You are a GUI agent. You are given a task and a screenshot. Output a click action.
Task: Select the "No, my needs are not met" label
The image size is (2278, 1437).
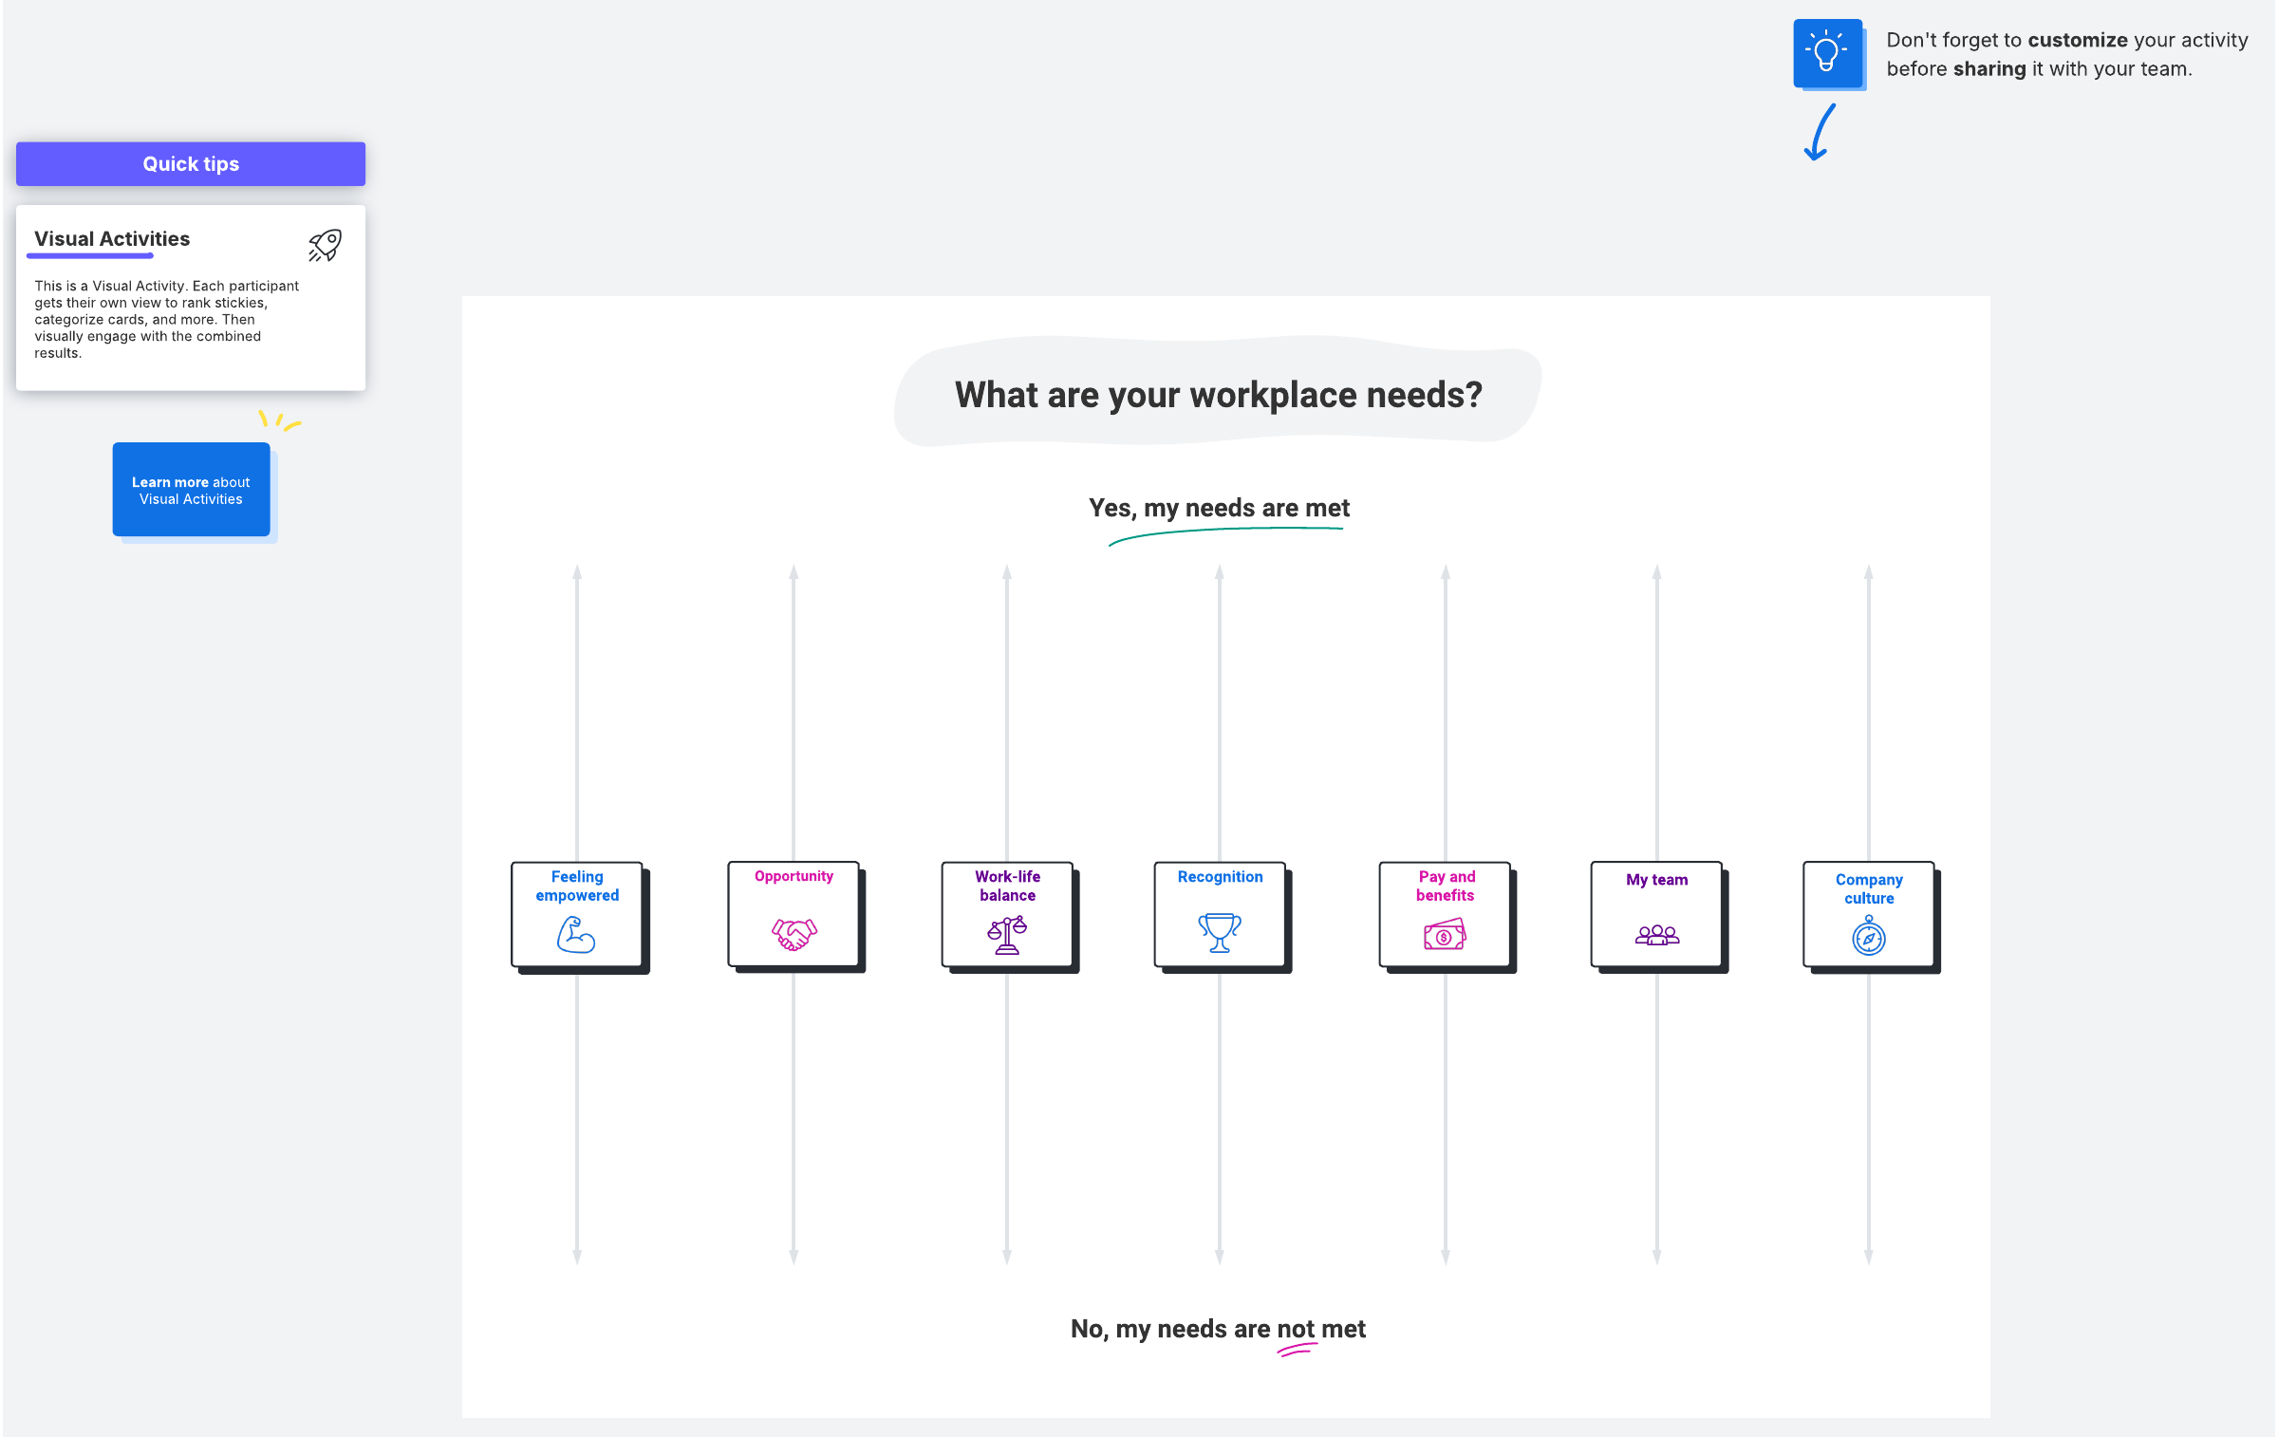coord(1218,1329)
